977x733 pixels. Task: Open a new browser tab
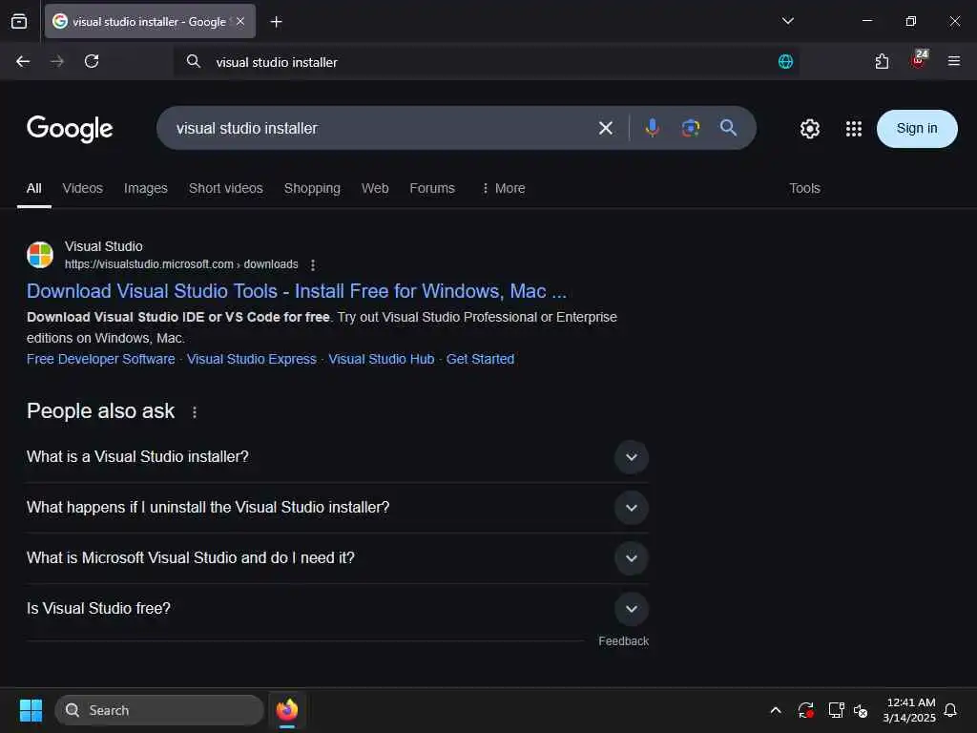276,22
